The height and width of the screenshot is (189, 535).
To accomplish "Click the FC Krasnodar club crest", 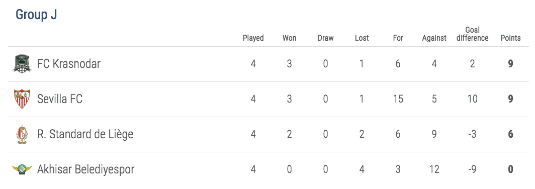I will click(x=22, y=64).
